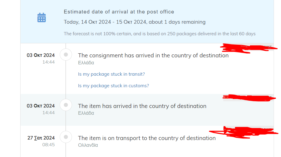The image size is (281, 157).
Task: Click 'The item has arrived in the country' event
Action: [x=142, y=106]
